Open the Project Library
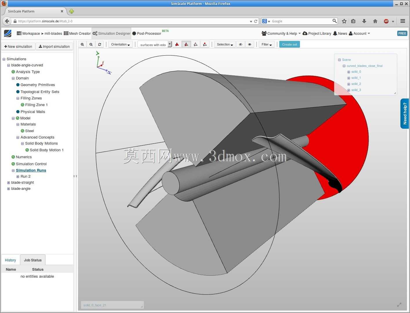Image resolution: width=410 pixels, height=313 pixels. click(x=317, y=33)
